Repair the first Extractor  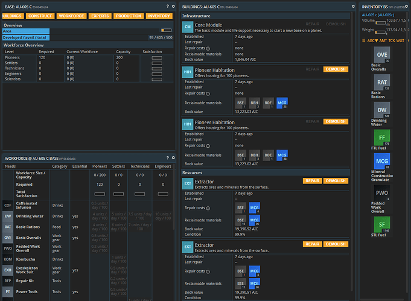(312, 181)
